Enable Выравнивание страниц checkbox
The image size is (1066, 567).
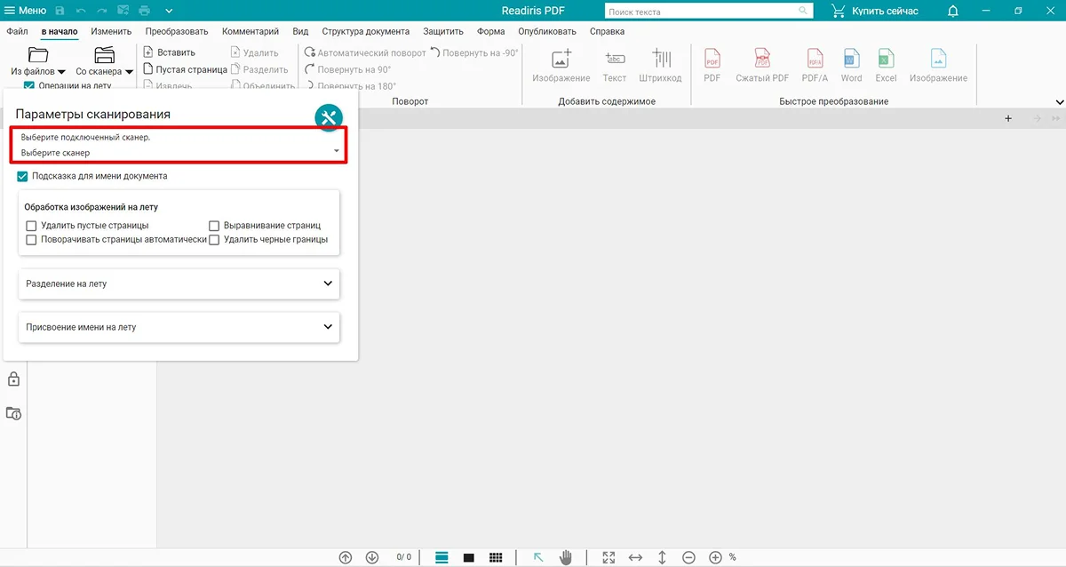point(214,226)
